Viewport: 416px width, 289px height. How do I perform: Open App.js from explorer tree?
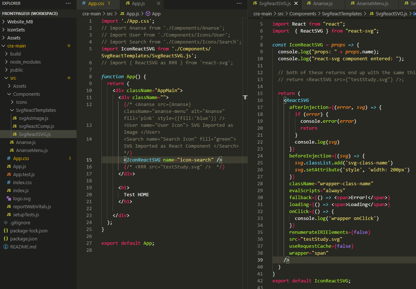coord(38,167)
